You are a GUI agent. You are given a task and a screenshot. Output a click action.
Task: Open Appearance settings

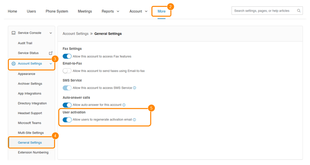point(26,74)
